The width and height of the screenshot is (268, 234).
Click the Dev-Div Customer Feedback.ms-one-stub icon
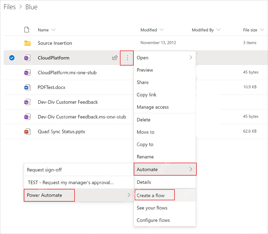[27, 117]
